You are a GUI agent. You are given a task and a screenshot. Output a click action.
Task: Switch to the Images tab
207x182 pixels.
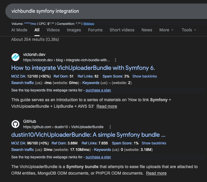tap(74, 30)
